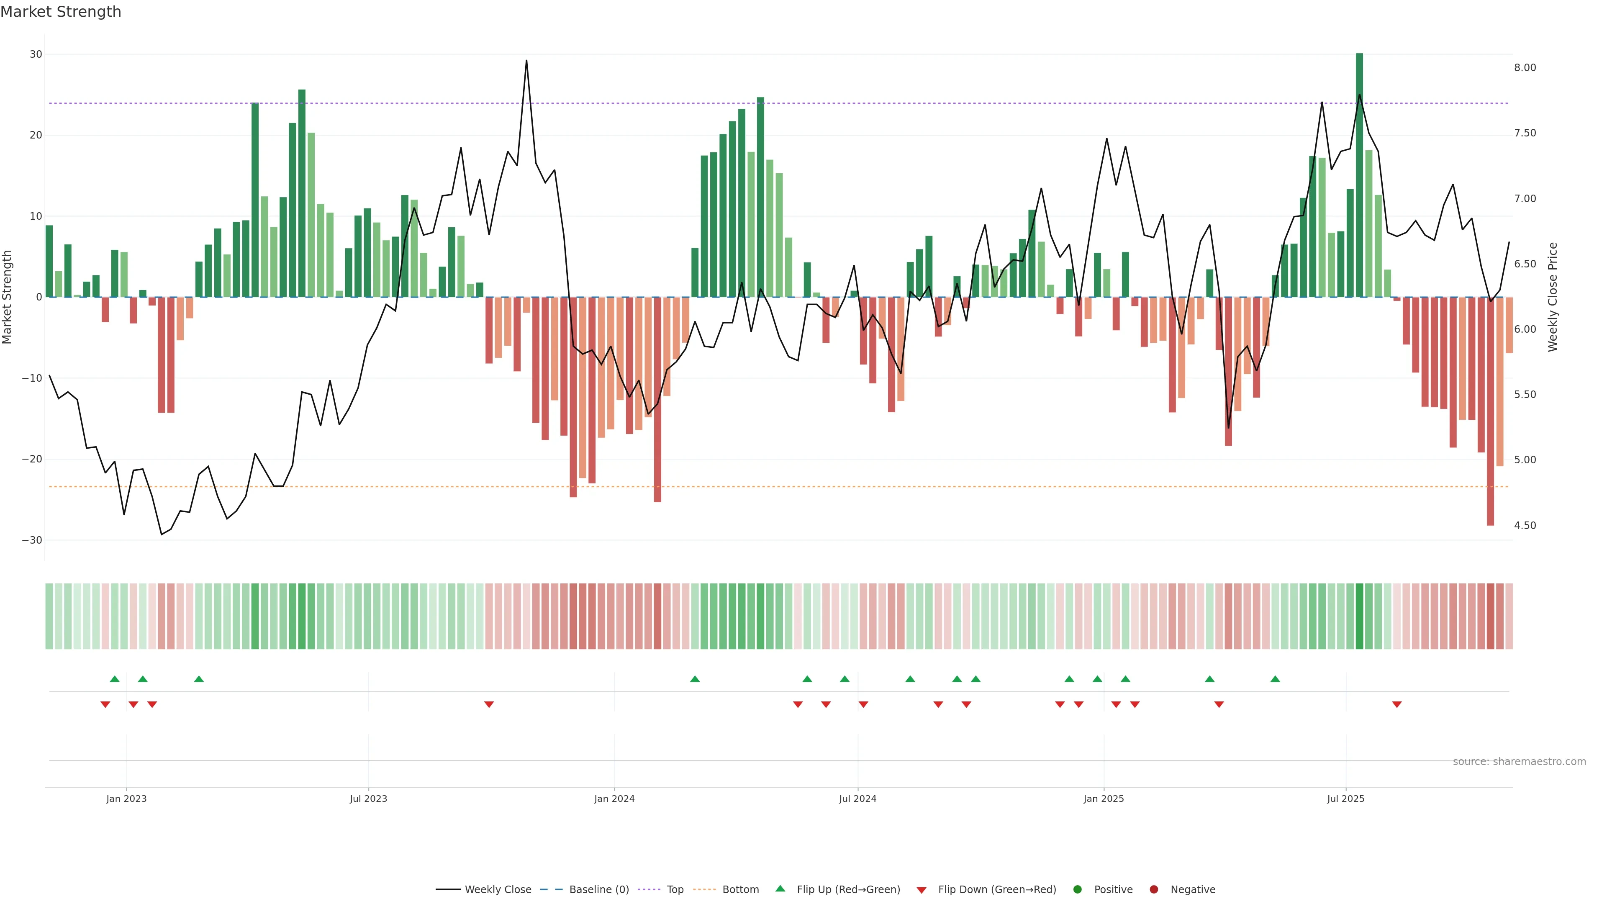Click Flip Up green triangle legend icon
The image size is (1607, 904).
[780, 889]
